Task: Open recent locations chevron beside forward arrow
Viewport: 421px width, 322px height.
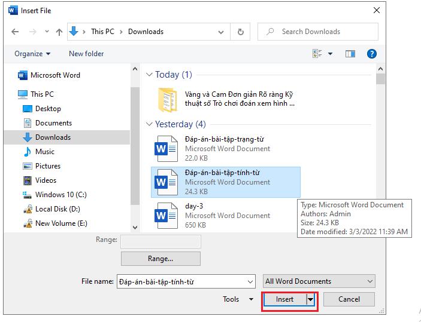Action: (47, 32)
